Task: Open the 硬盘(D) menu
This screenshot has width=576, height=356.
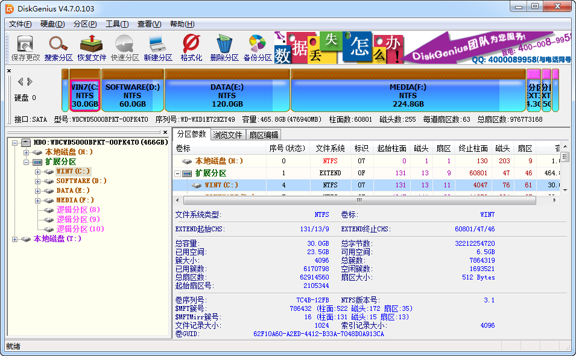Action: coord(52,24)
